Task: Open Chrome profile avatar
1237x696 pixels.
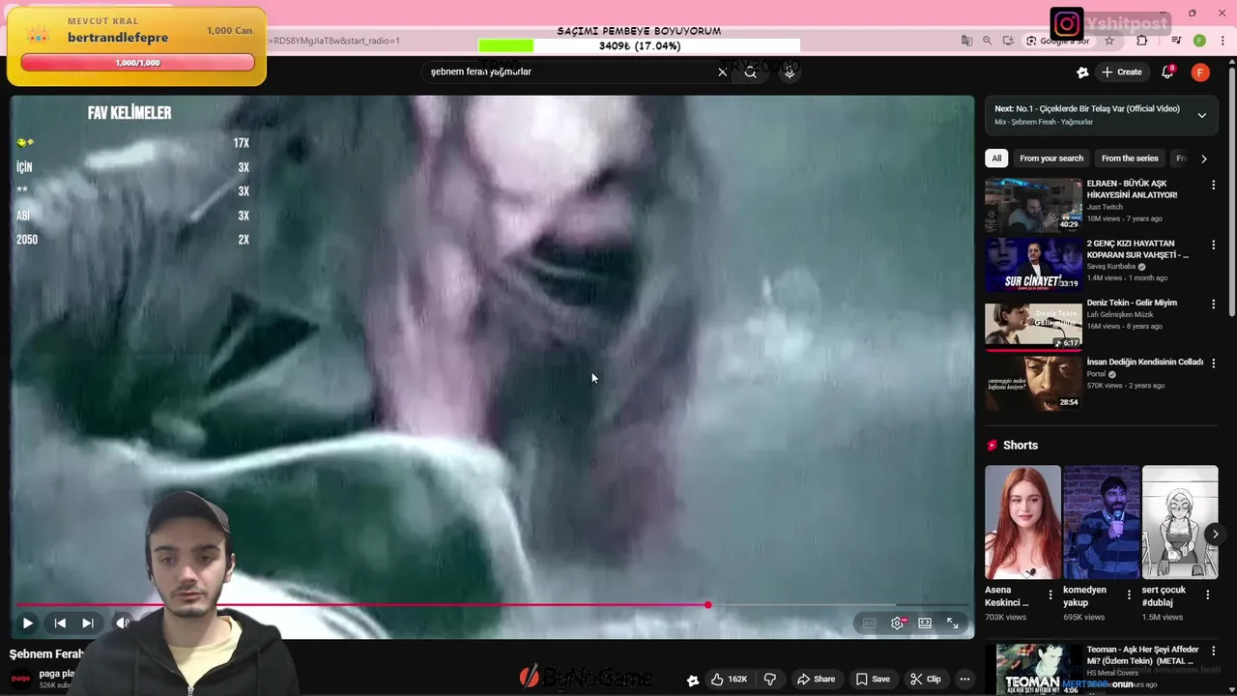Action: (1199, 41)
